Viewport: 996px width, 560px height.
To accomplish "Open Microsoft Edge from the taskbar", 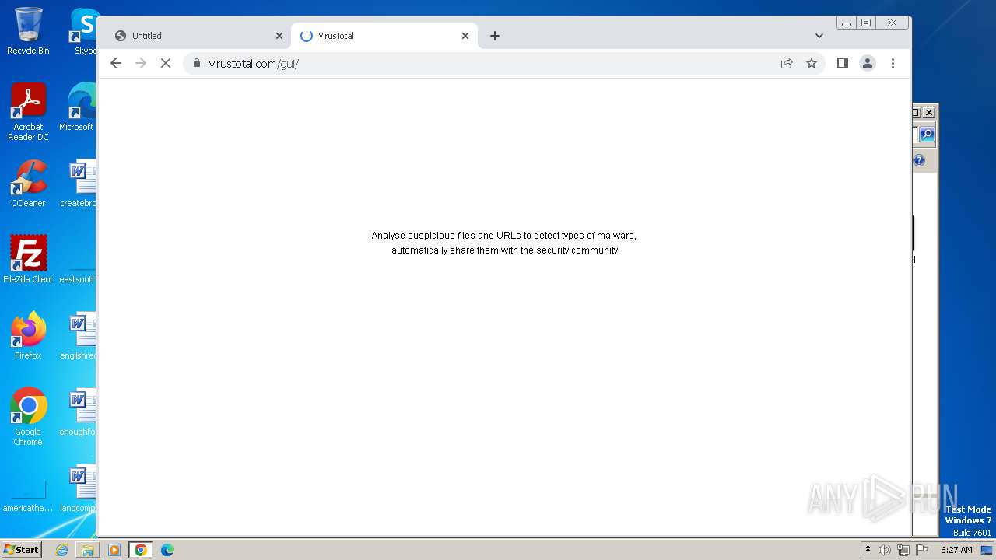I will [167, 550].
